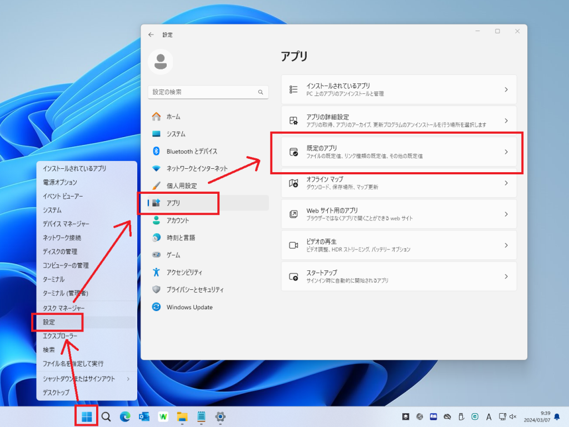Choose 検索 in context menu
The image size is (569, 427).
tap(87, 350)
